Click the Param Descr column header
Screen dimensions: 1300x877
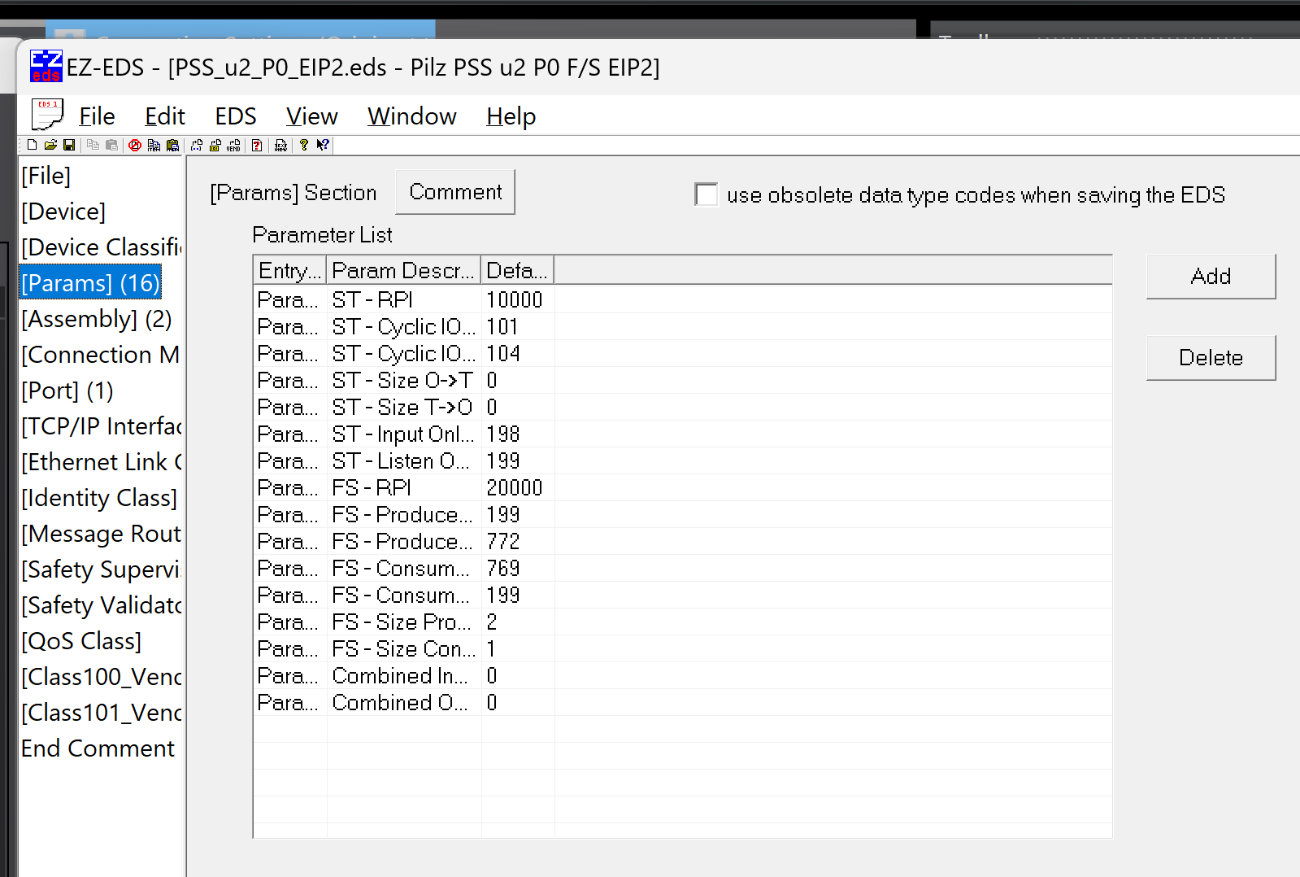tap(404, 270)
